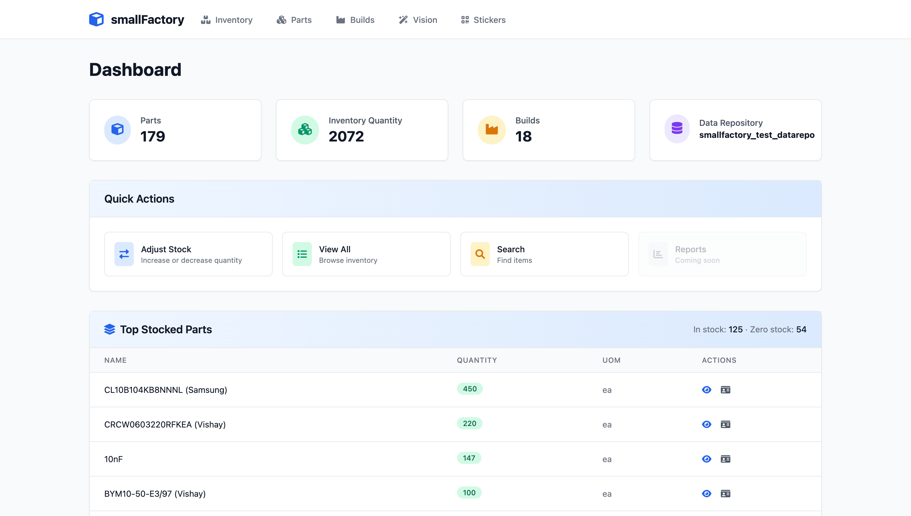911x516 pixels.
Task: Go to the Parts nav item
Action: click(x=294, y=20)
